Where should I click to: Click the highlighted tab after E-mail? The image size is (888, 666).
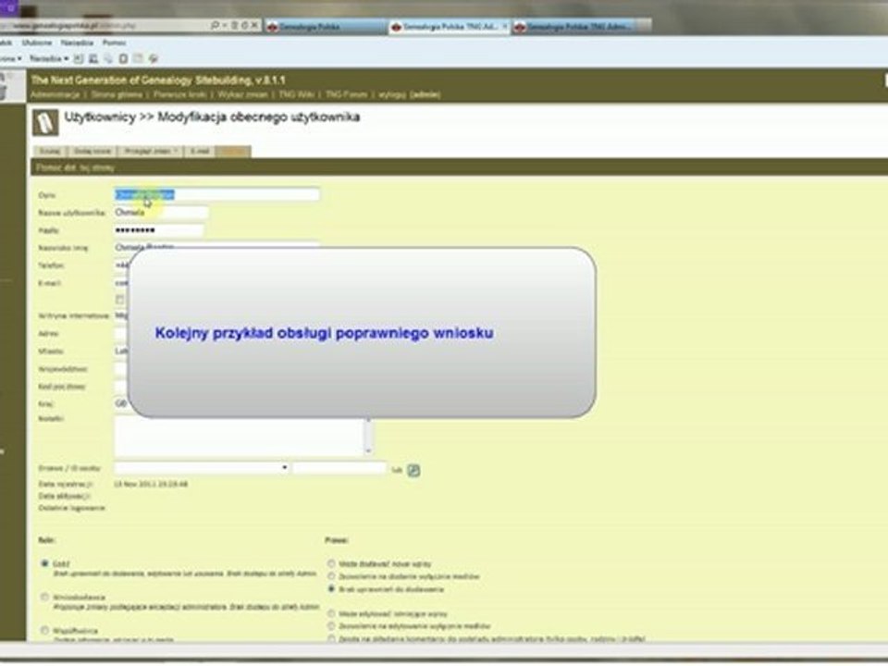point(233,151)
